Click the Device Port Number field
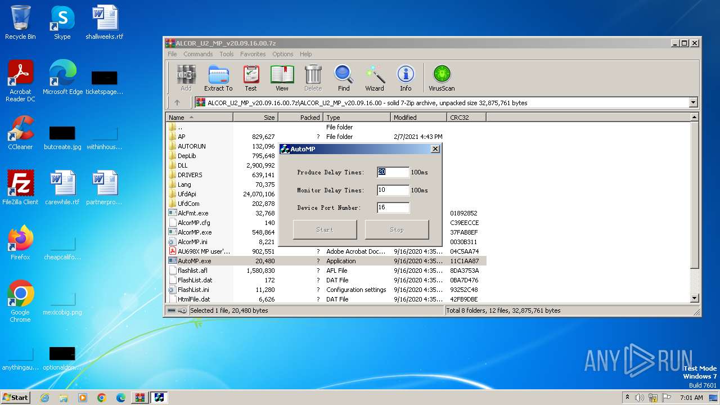The height and width of the screenshot is (405, 720). (393, 208)
